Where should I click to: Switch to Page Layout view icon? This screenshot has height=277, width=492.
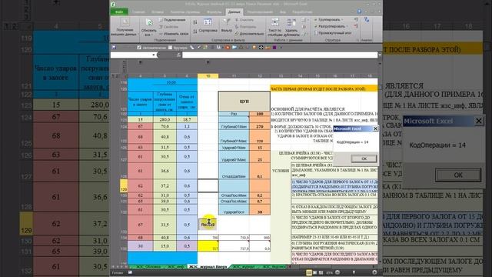(315, 272)
